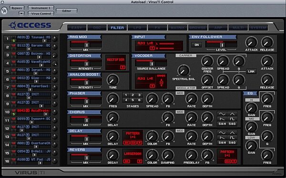Viewport: 286px width, 178px height.
Task: Mute part 2 Garage
Action: (13, 46)
